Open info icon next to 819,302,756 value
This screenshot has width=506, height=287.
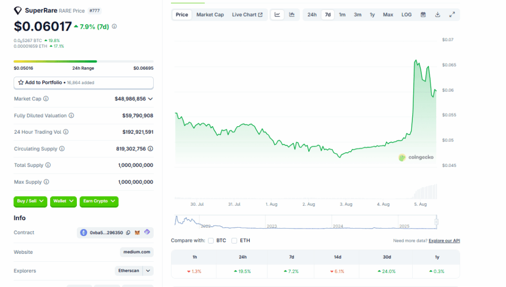coord(150,148)
